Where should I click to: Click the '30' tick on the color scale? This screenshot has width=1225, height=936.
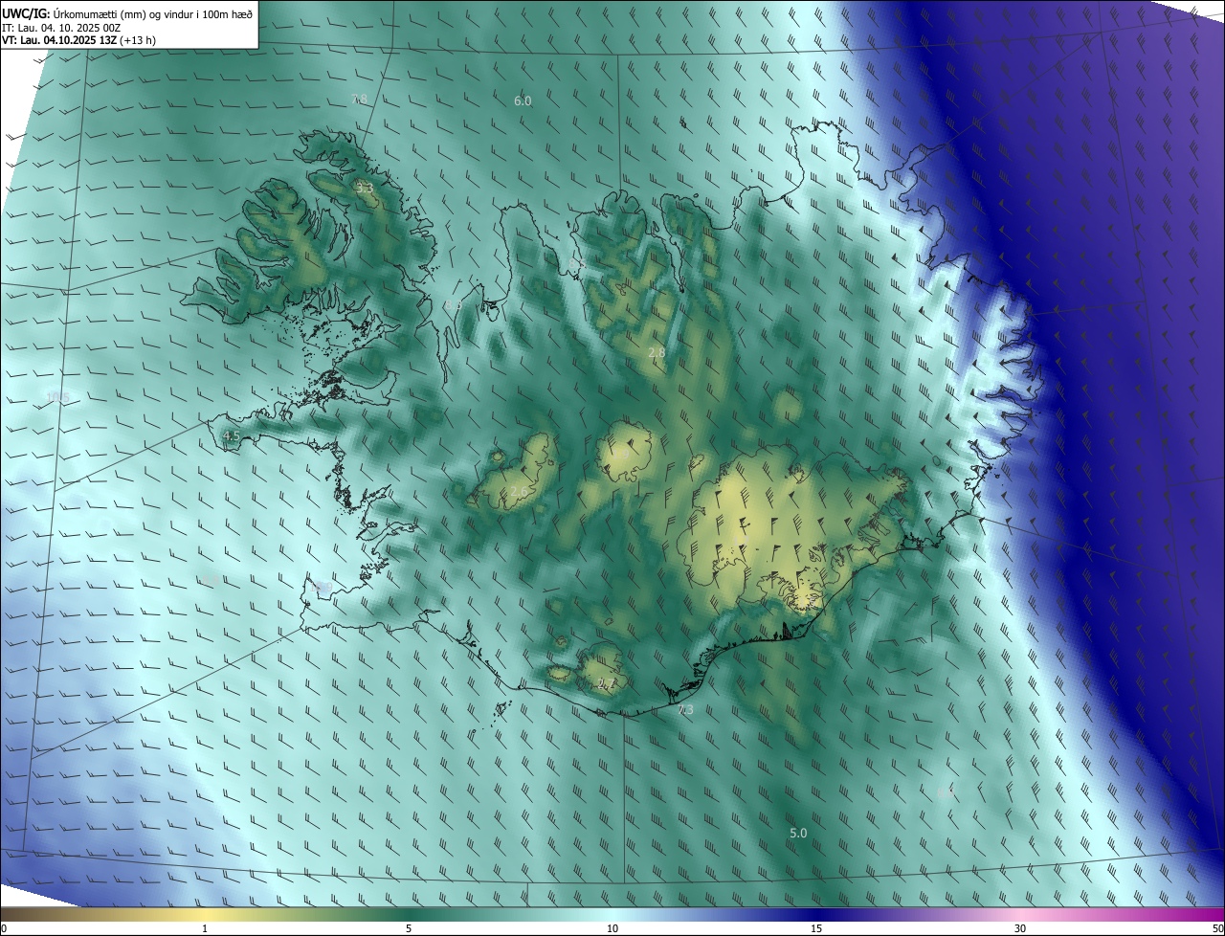(x=1020, y=928)
